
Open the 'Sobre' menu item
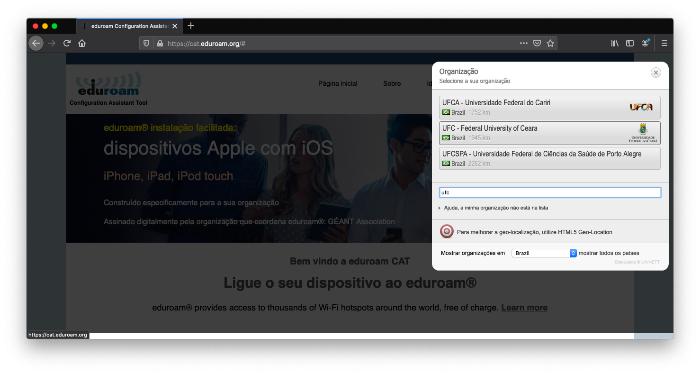pos(392,83)
